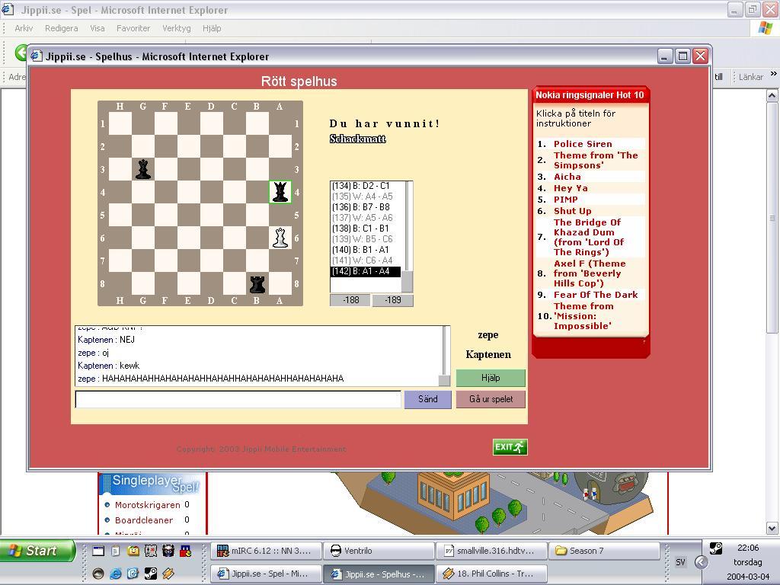780x585 pixels.
Task: Click the green EXIT running-man icon
Action: (510, 446)
